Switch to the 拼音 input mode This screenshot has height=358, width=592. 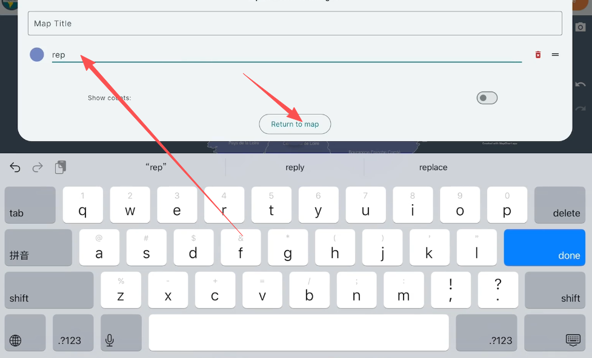(x=39, y=248)
